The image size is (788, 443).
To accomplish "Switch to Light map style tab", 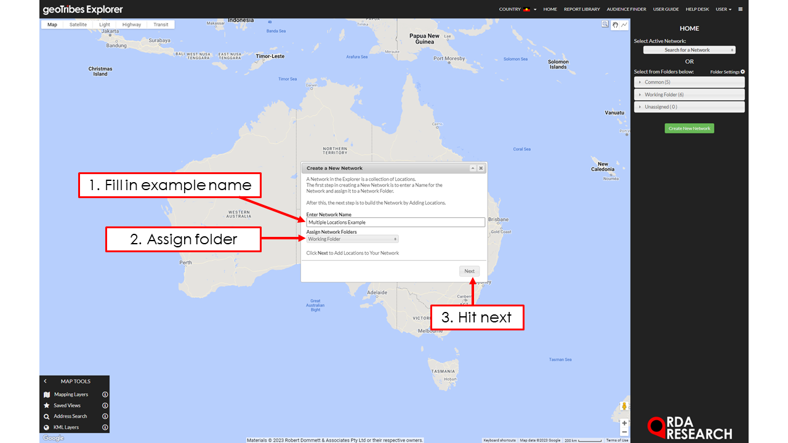I will (x=105, y=25).
